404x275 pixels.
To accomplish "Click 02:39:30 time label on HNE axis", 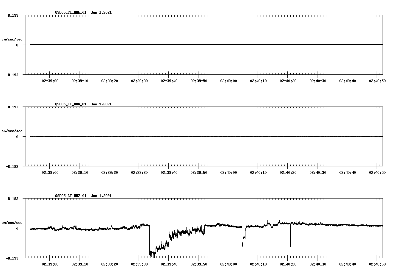I will (139, 81).
